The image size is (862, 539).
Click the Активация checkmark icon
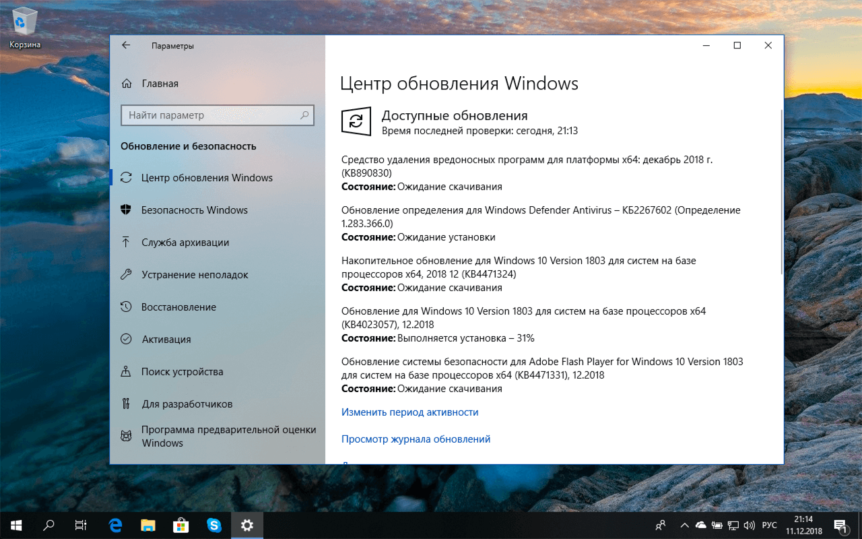point(129,339)
